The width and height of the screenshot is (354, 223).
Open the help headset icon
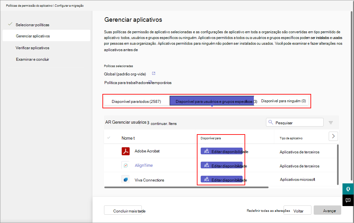point(348,189)
